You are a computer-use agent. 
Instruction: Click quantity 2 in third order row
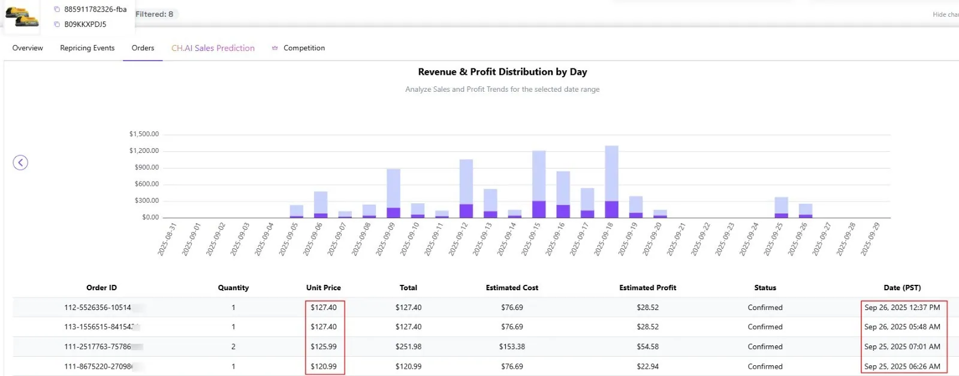click(233, 347)
